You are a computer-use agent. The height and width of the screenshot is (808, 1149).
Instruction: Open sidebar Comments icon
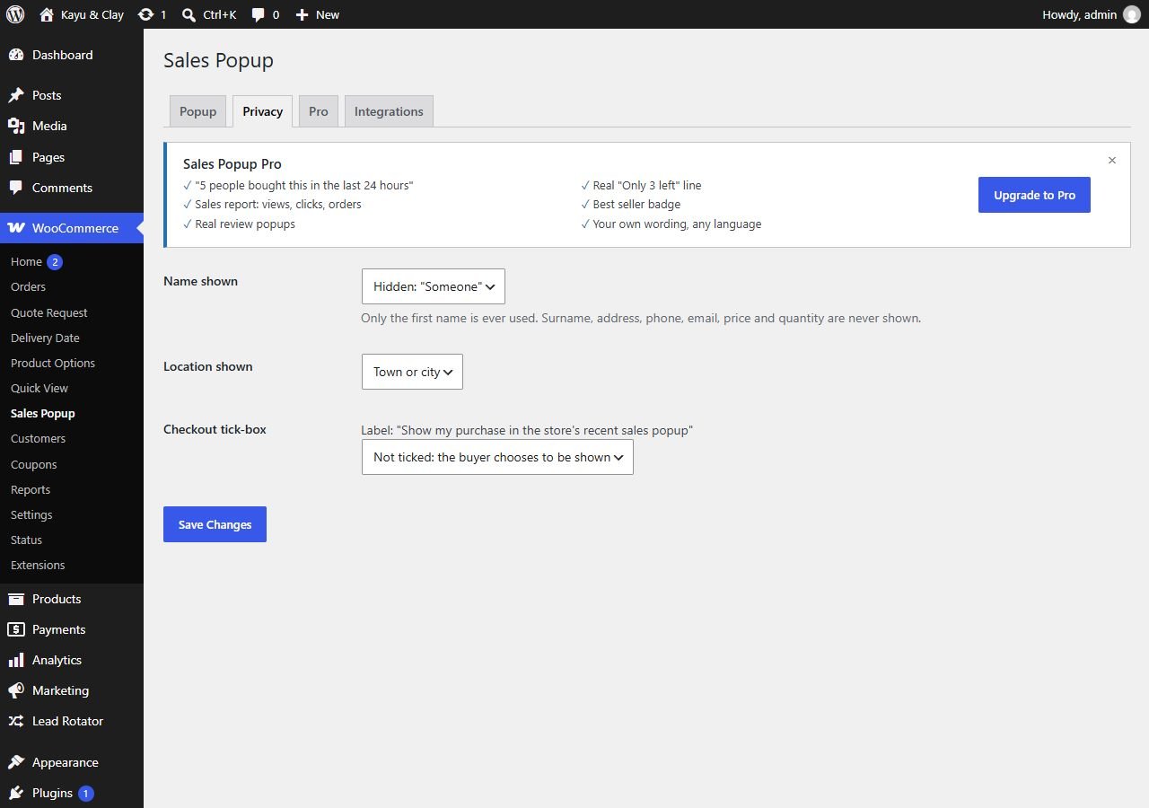16,188
